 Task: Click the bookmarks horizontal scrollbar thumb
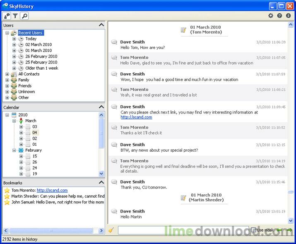click(51, 231)
